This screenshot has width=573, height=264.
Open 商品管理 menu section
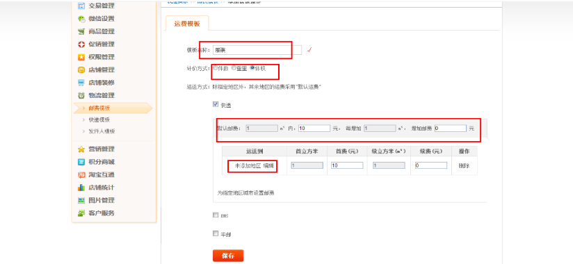point(102,31)
